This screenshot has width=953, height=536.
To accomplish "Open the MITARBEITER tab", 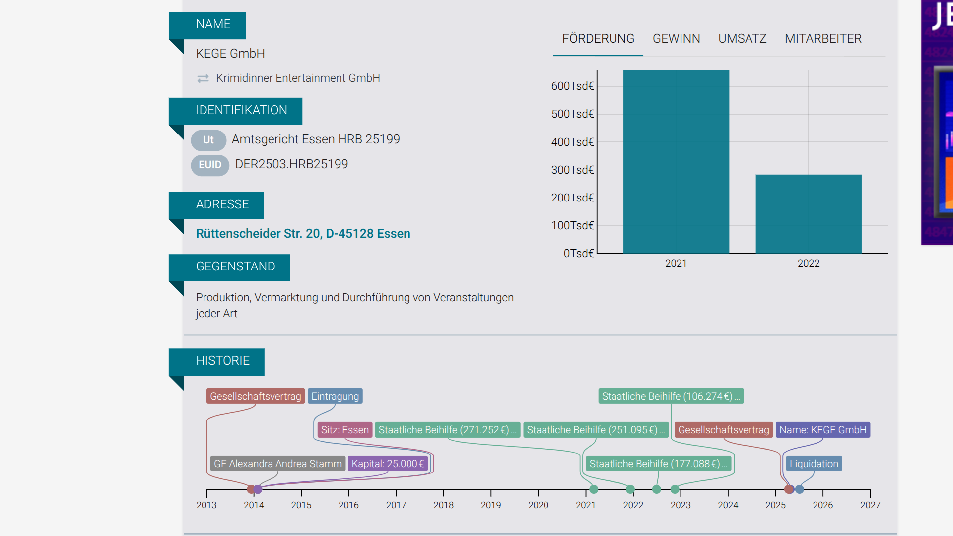I will 823,39.
